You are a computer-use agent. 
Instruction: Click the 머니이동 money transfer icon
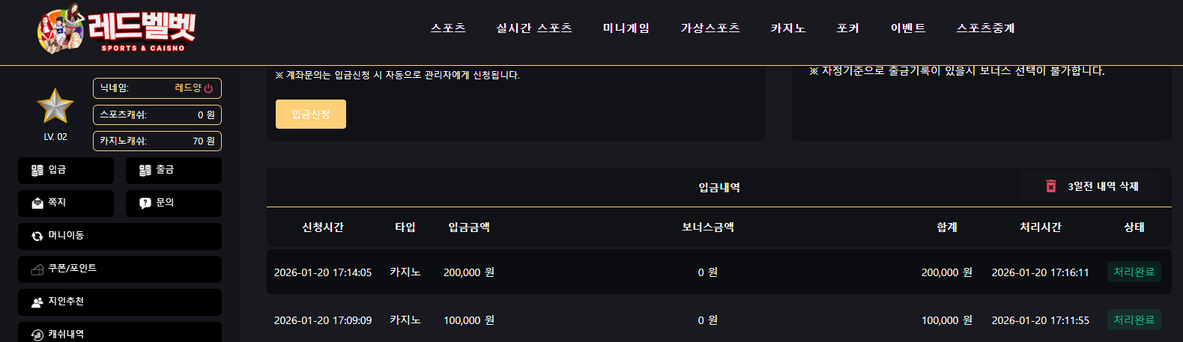(x=37, y=236)
